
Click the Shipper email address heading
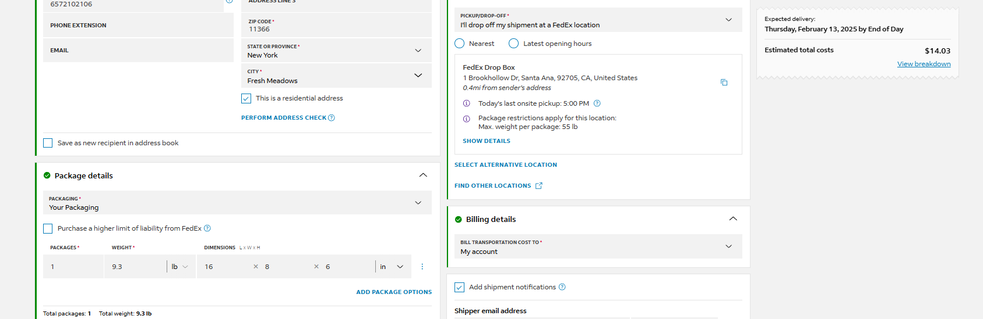(x=490, y=311)
